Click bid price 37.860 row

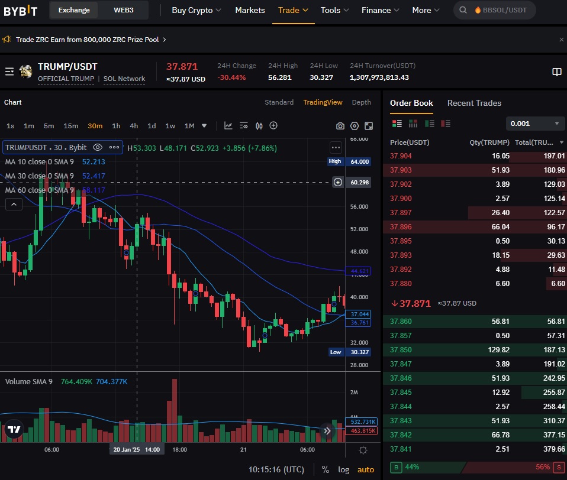(475, 322)
